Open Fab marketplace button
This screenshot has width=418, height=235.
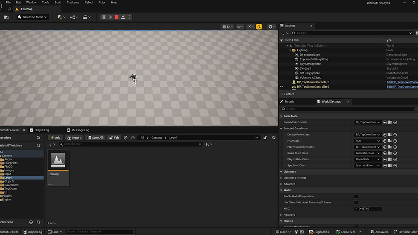point(114,138)
